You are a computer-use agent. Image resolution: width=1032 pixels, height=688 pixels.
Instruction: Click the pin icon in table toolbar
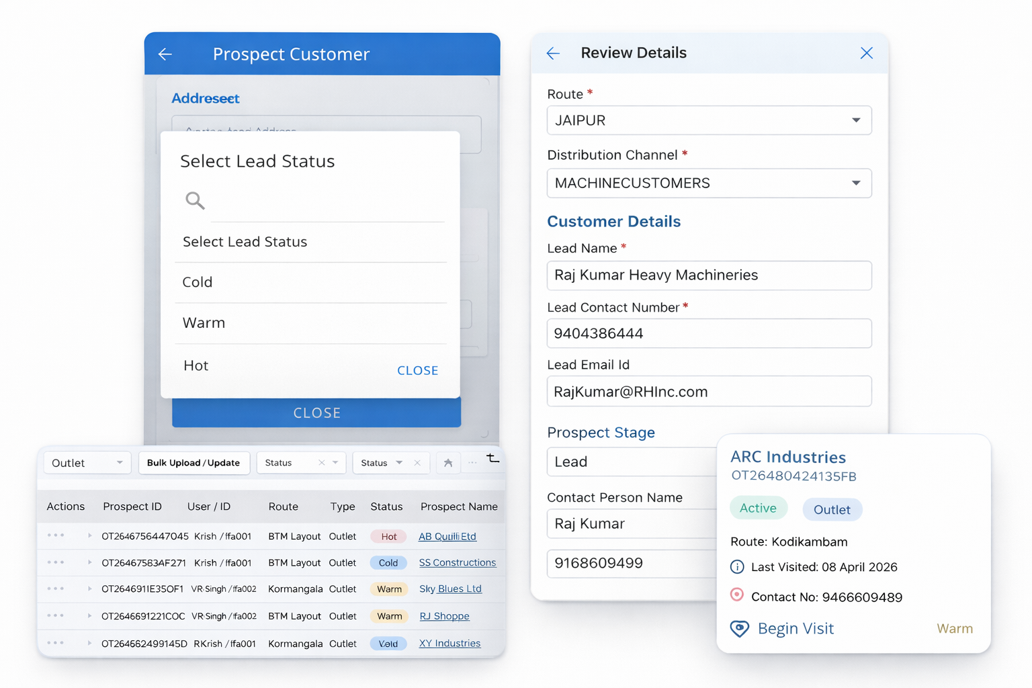click(x=448, y=463)
